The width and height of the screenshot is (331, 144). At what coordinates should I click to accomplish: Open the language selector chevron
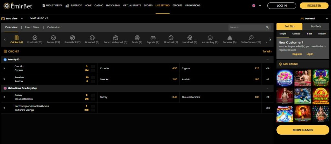tap(260, 6)
